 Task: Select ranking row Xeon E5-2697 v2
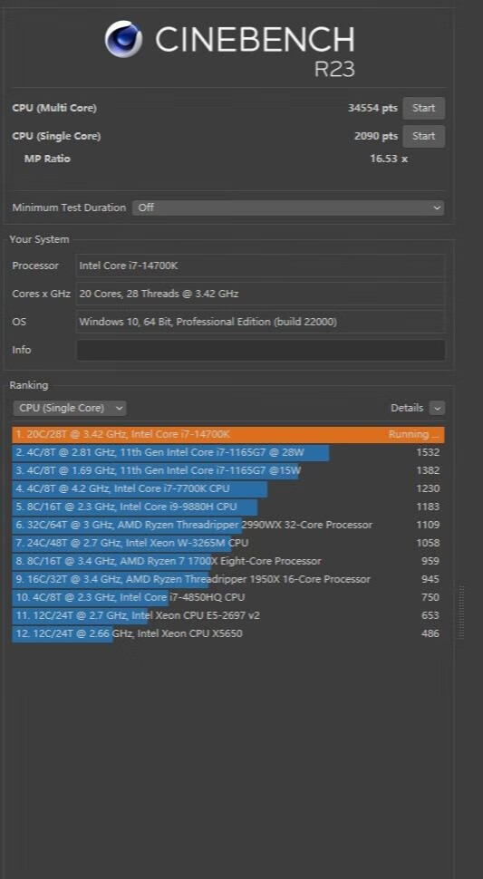point(228,615)
